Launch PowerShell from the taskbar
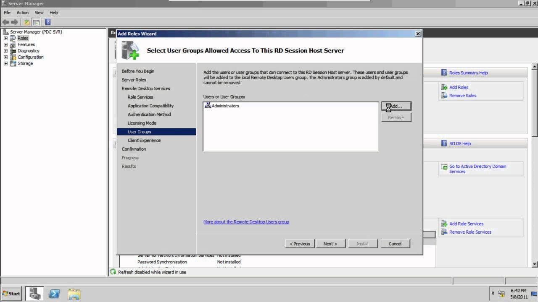This screenshot has height=302, width=538. click(54, 294)
